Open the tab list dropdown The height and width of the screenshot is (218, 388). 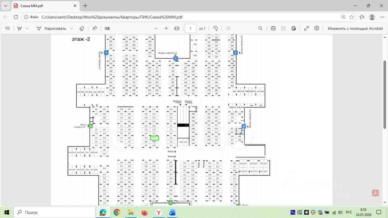click(x=5, y=6)
